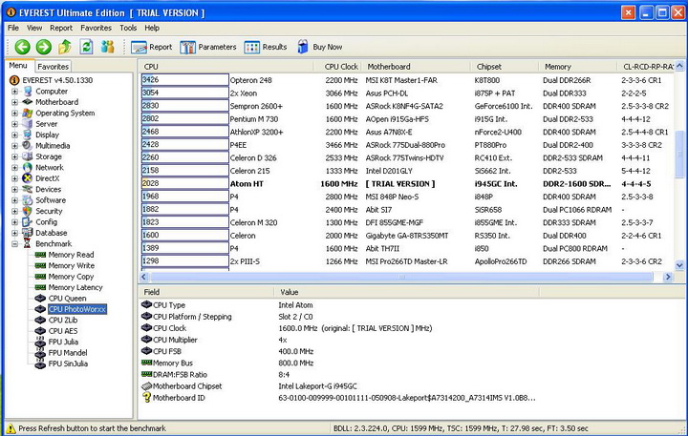Click the horizontal scrollbar of the results list
688x436 pixels.
pyautogui.click(x=401, y=277)
